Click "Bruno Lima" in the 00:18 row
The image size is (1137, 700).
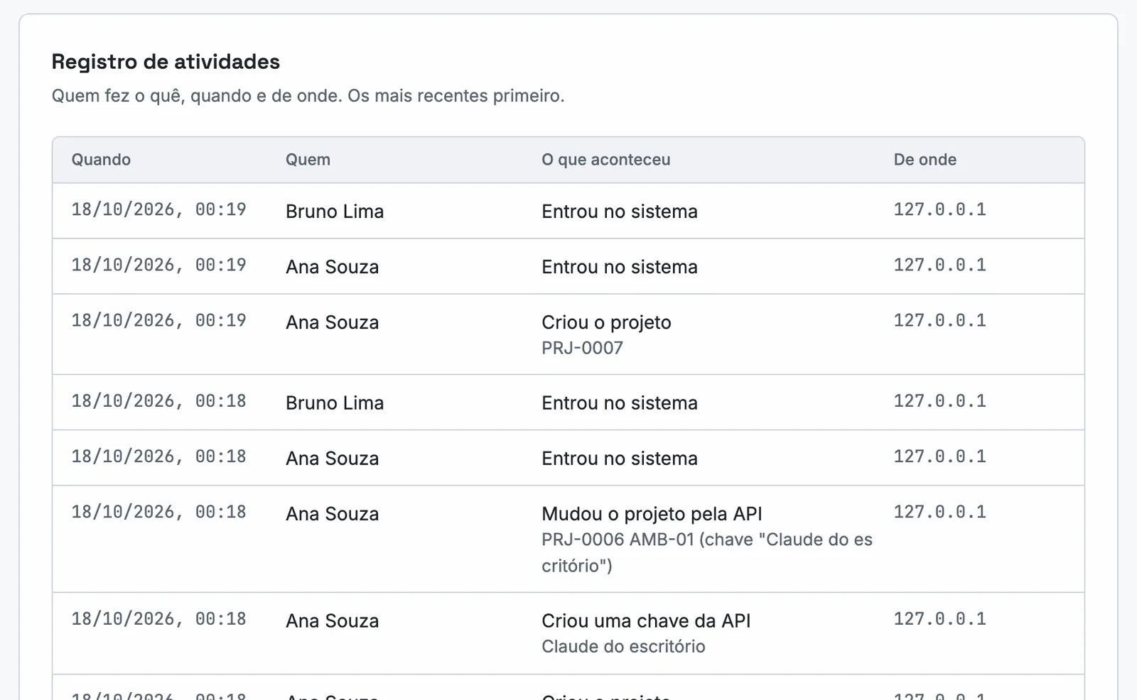[335, 403]
